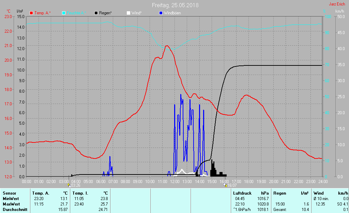Select the Windböen legend label
This screenshot has width=349, height=213.
click(x=172, y=13)
